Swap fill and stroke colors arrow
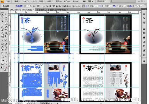This screenshot has height=104, width=149. pyautogui.click(x=7, y=59)
